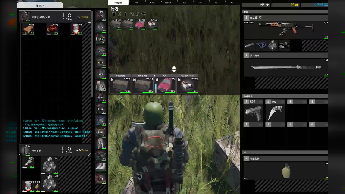Click the 917255 cash balance
The image size is (345, 194).
(x=314, y=5)
